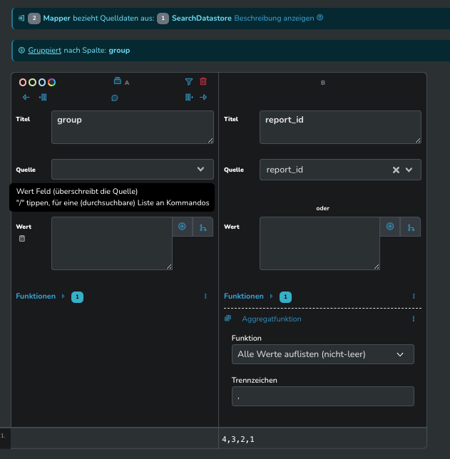Click the Titel field containing report_id
The height and width of the screenshot is (459, 450).
pyautogui.click(x=340, y=127)
